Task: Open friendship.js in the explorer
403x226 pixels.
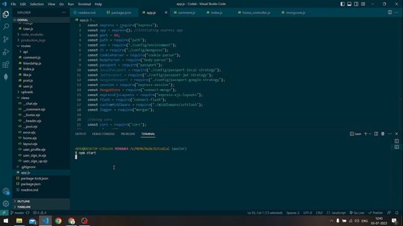Action: coord(41,63)
